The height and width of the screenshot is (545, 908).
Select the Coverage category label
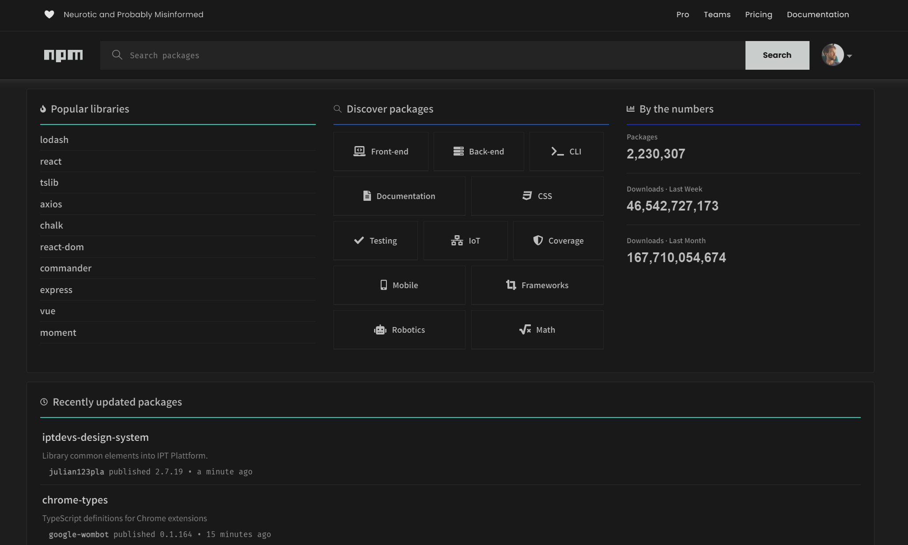tap(566, 241)
